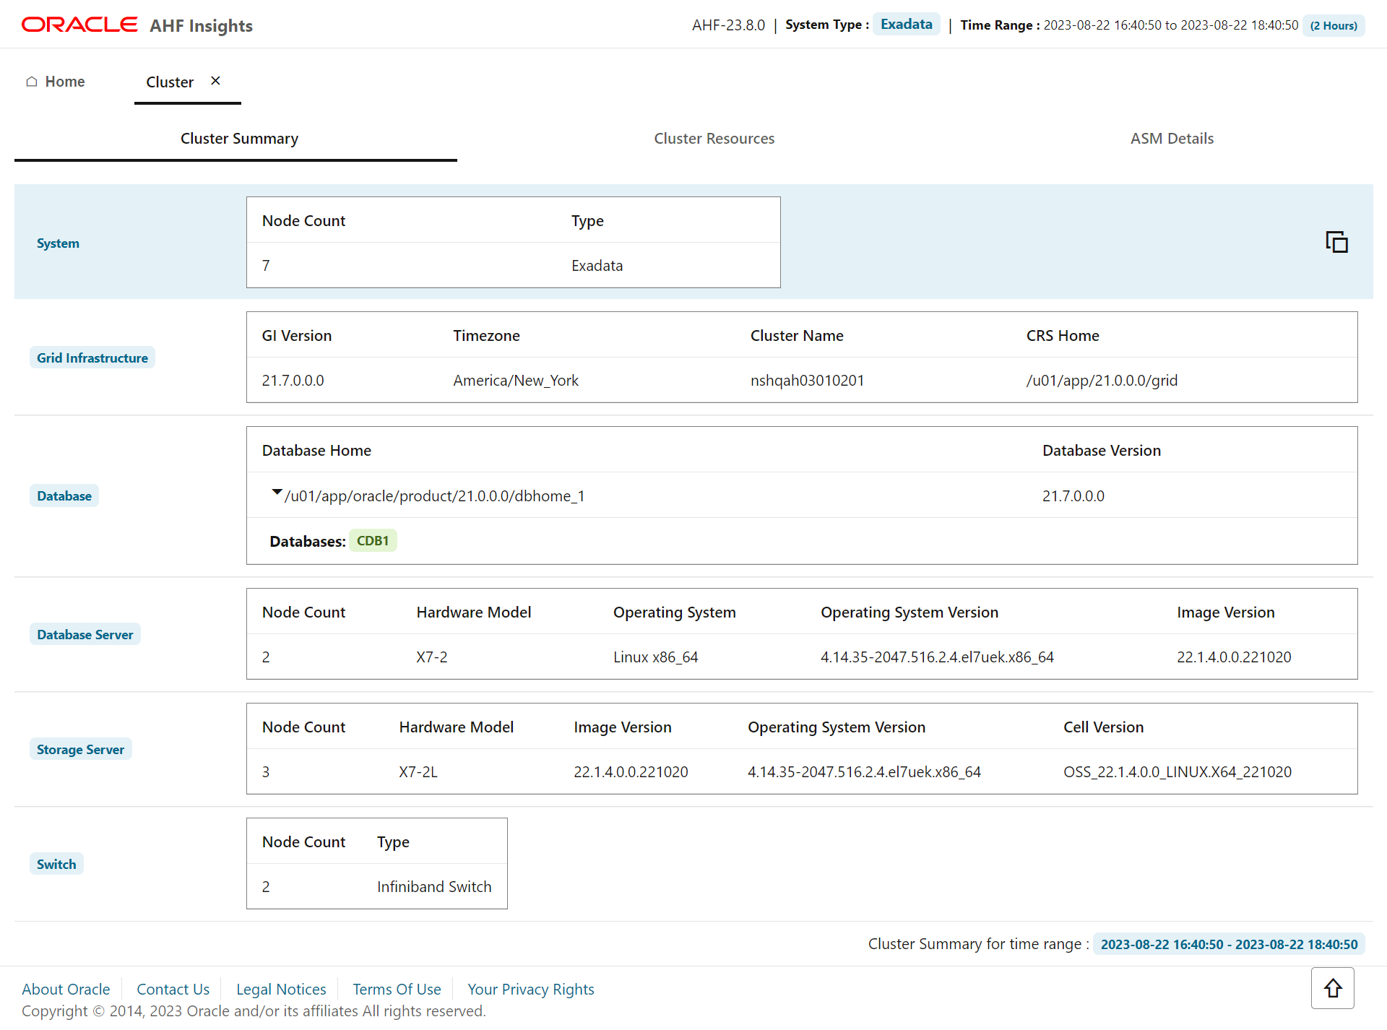Click the Oracle logo
Screen dimensions: 1387x1030
point(79,25)
